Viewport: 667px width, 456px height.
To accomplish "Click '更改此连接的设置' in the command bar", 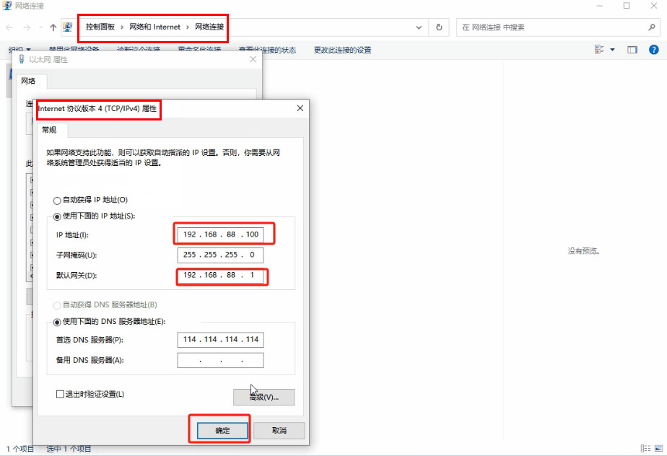I will [x=342, y=50].
